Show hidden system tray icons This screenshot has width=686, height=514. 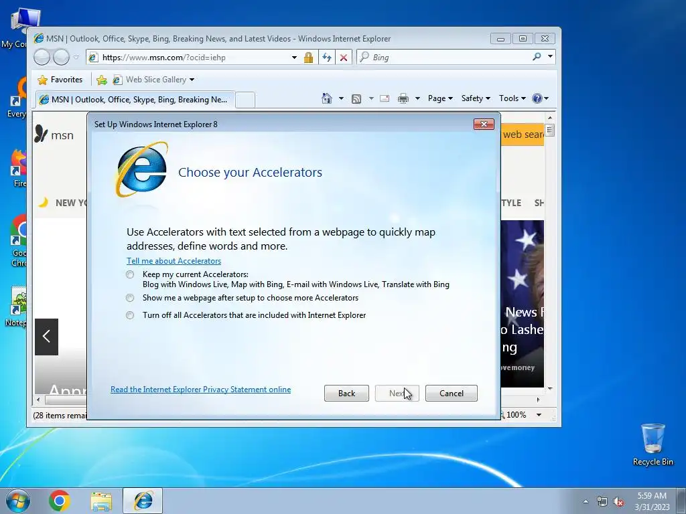pos(586,501)
